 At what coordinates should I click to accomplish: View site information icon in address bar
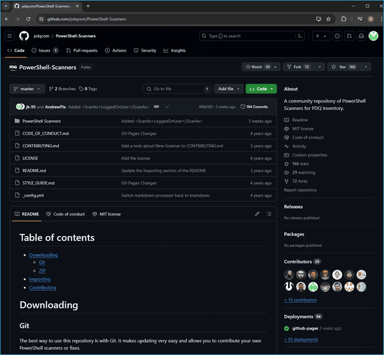[41, 19]
